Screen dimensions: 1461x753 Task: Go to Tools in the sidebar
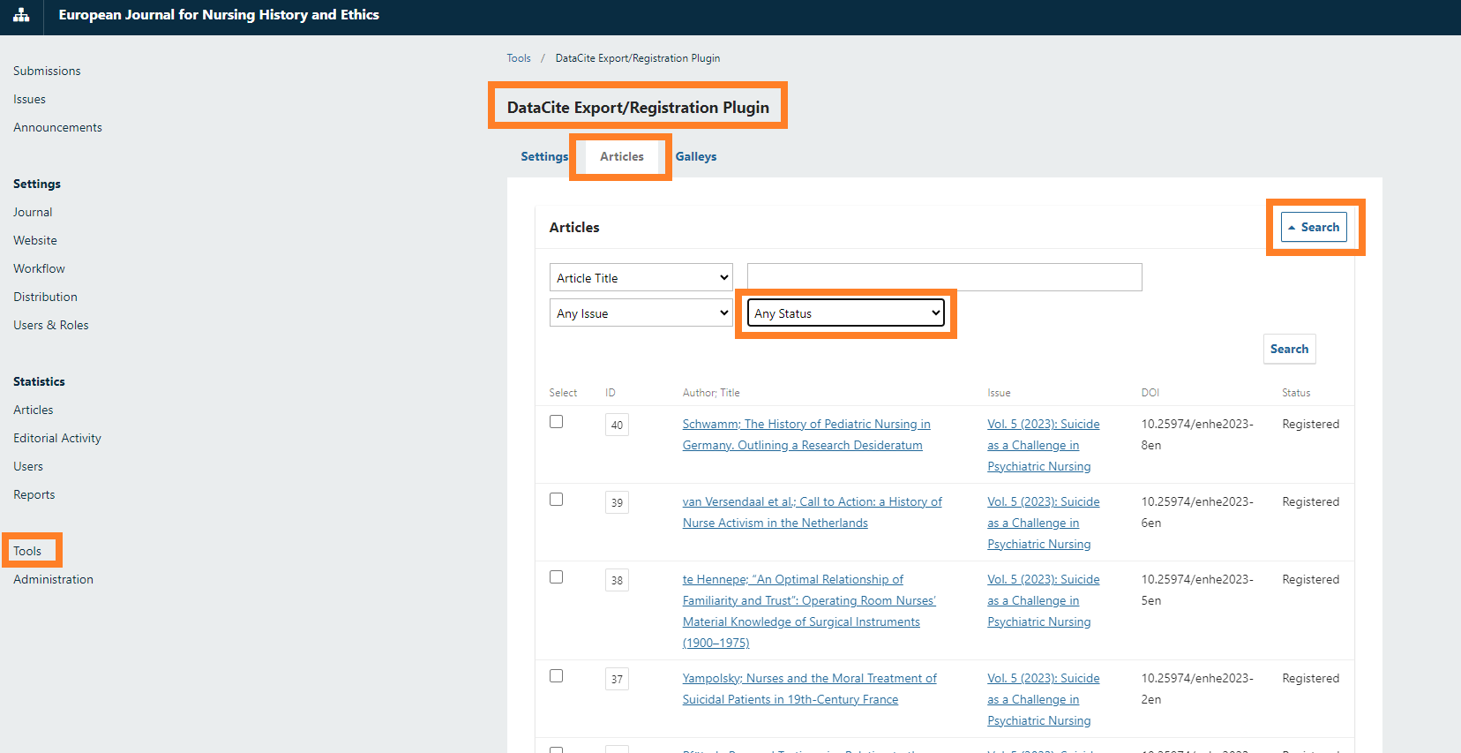pyautogui.click(x=27, y=551)
